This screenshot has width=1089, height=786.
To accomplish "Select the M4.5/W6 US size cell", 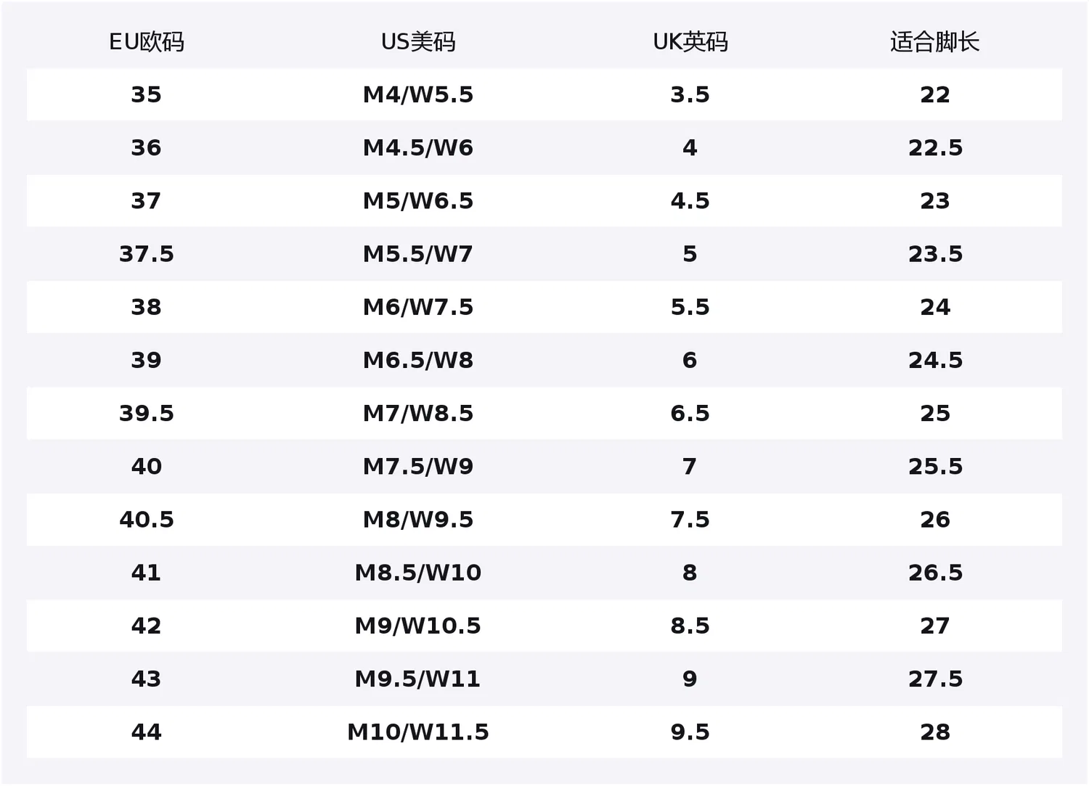I will pyautogui.click(x=418, y=148).
